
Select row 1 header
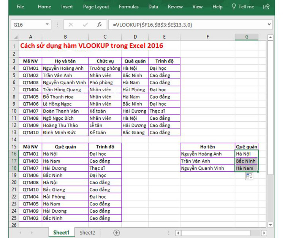(x=14, y=46)
